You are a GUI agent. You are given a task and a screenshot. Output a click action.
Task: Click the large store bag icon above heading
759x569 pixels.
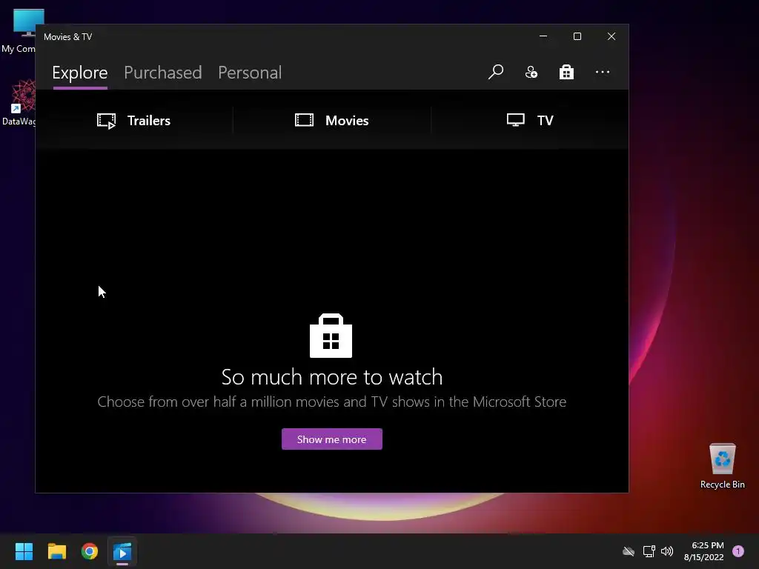[x=331, y=336]
